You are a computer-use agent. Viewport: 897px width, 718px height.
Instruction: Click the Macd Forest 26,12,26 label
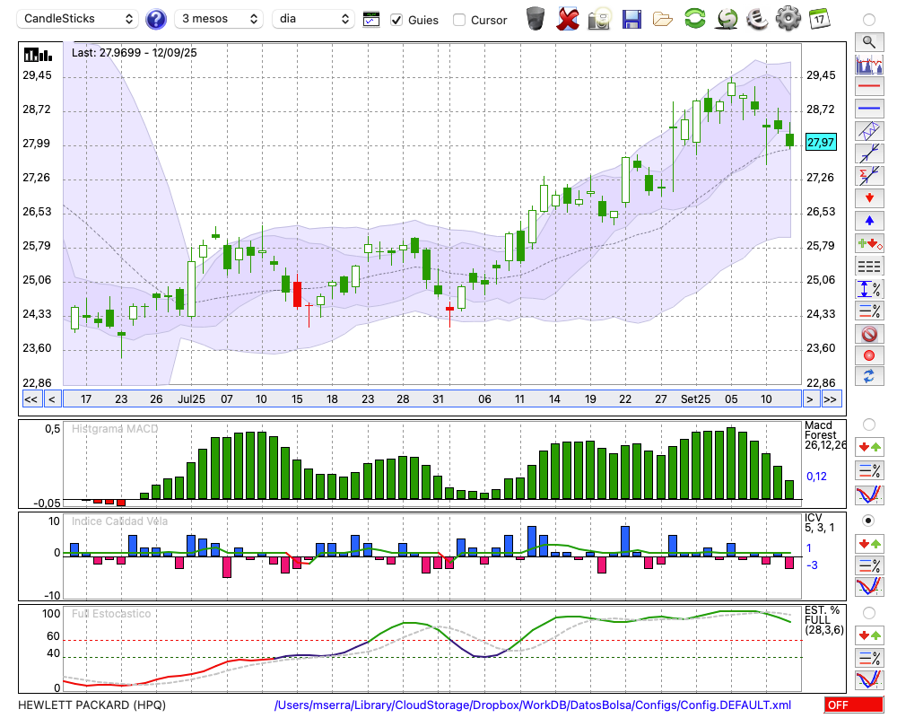pos(824,435)
